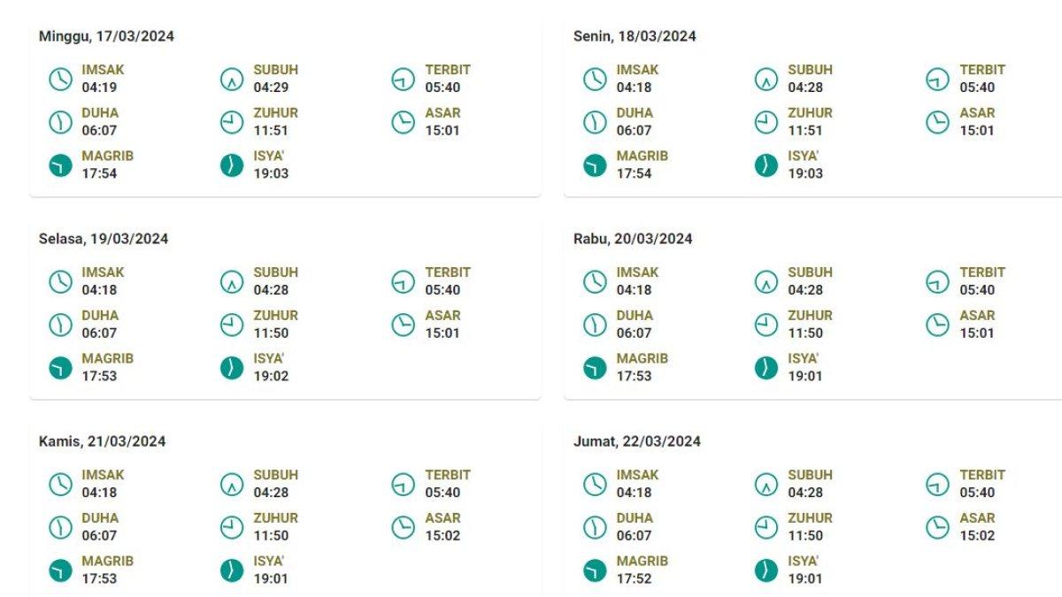Select the Isya' time 19:02 on Selasa
The width and height of the screenshot is (1062, 597).
click(x=271, y=376)
